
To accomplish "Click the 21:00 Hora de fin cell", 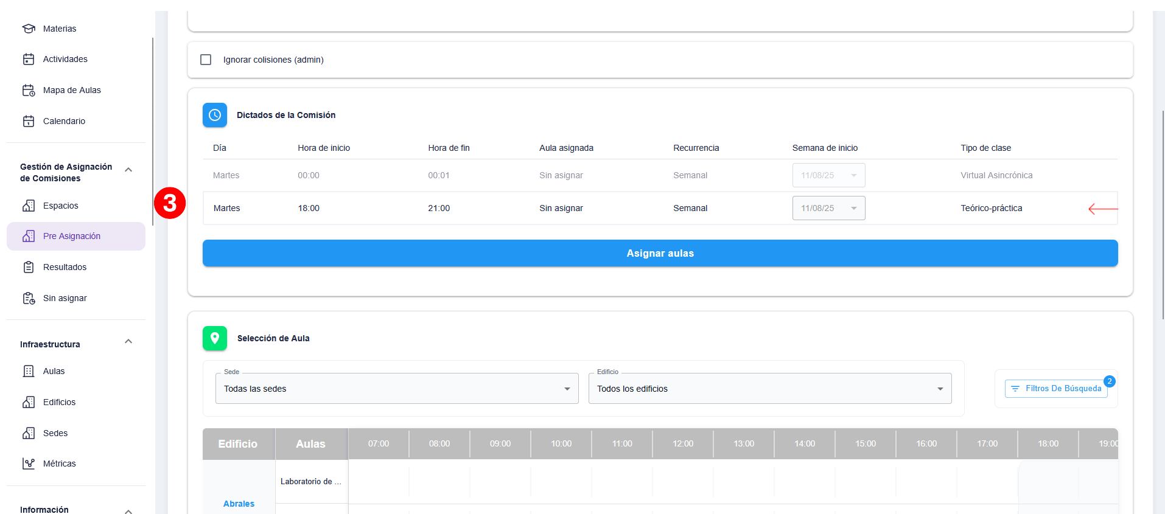I will click(x=439, y=208).
